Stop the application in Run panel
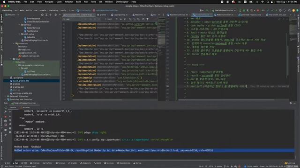 point(5,117)
